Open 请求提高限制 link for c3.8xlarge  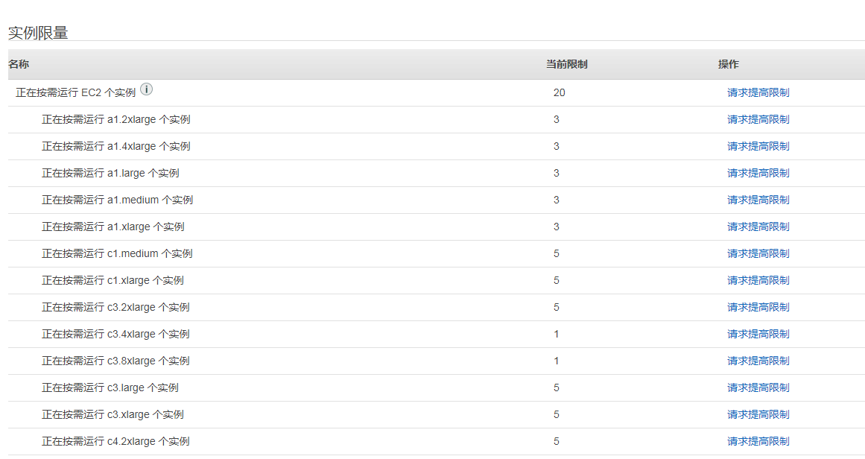click(x=758, y=361)
